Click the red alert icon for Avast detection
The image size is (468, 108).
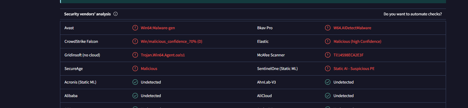pos(135,28)
